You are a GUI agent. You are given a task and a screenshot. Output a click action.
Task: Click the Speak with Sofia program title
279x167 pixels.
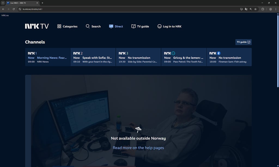(97, 58)
